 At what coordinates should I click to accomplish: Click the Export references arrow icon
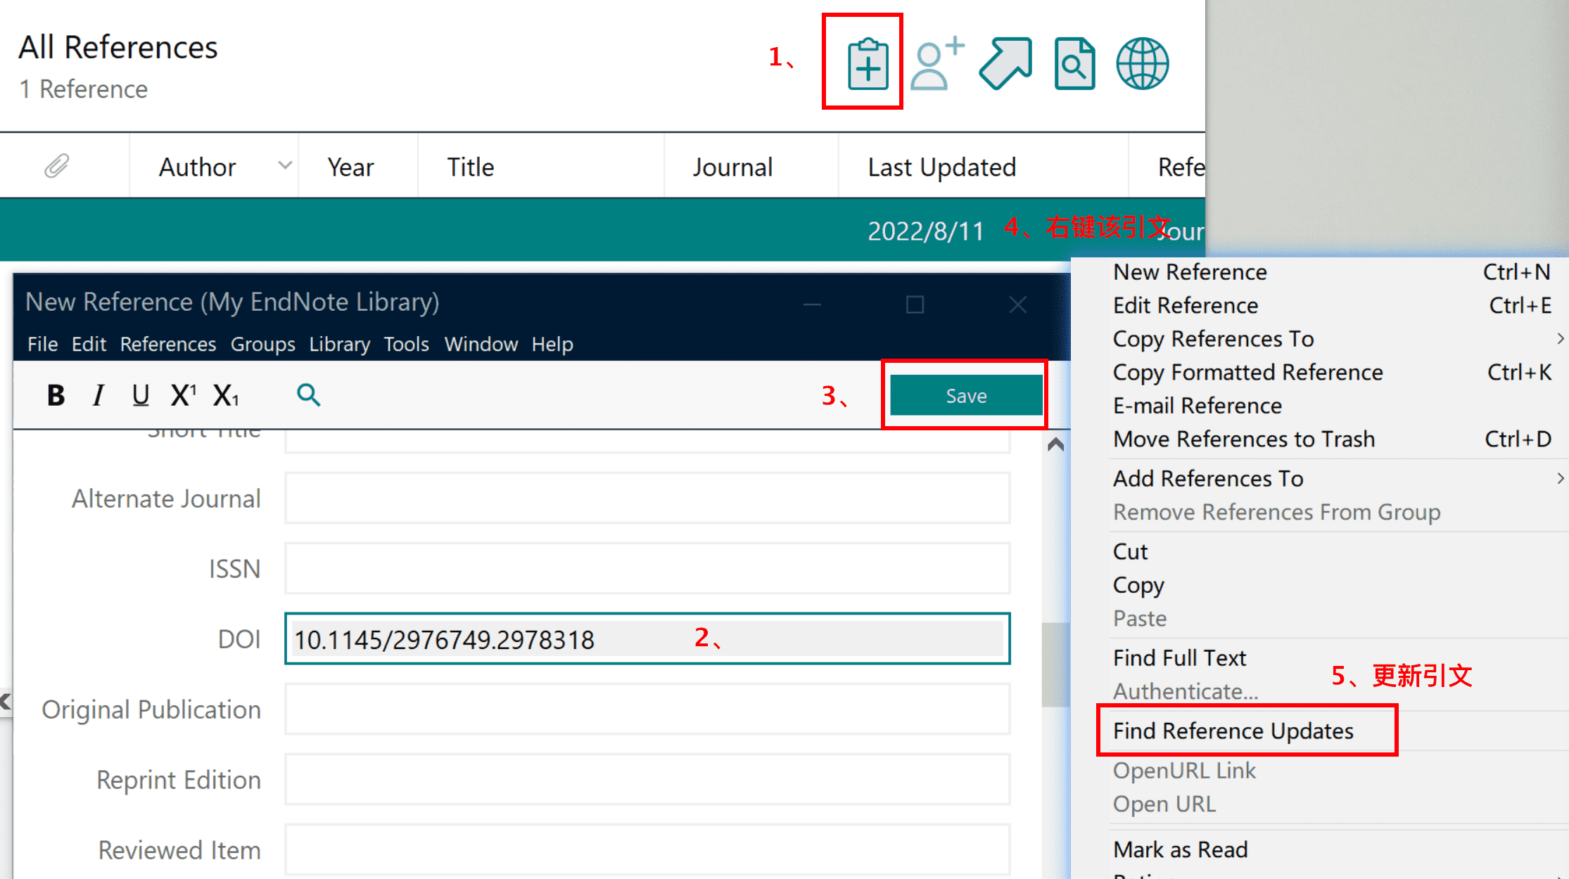pyautogui.click(x=1006, y=64)
